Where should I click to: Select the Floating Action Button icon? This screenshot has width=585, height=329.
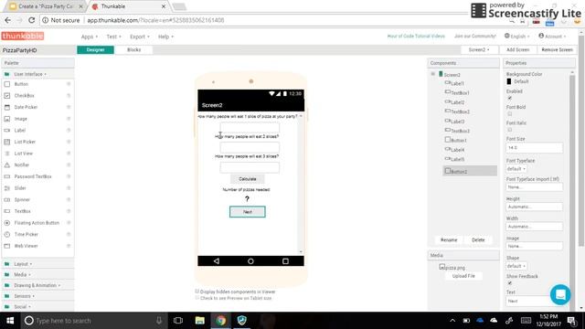[x=7, y=223]
